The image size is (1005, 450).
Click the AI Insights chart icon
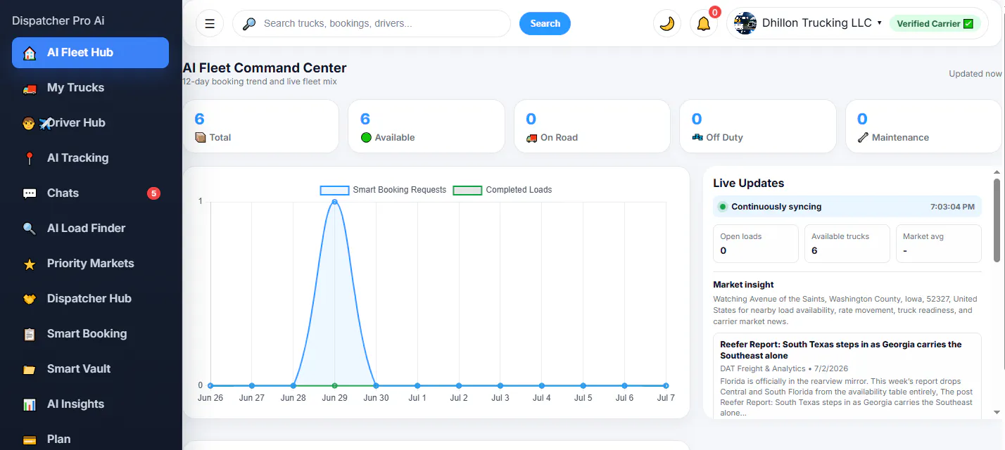tap(30, 405)
